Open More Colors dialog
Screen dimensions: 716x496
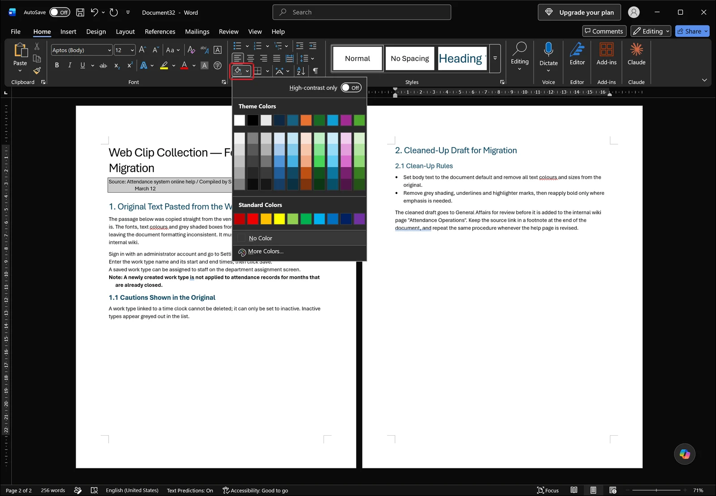coord(299,252)
